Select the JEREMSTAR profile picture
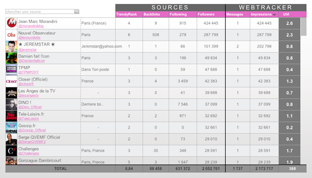This screenshot has width=312, height=178. click(12, 47)
